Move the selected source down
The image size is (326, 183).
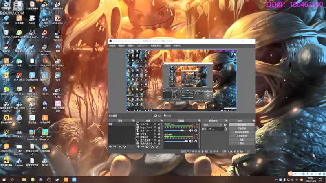(157, 147)
